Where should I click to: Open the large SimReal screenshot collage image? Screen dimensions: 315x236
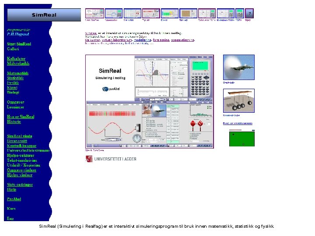pyautogui.click(x=150, y=101)
